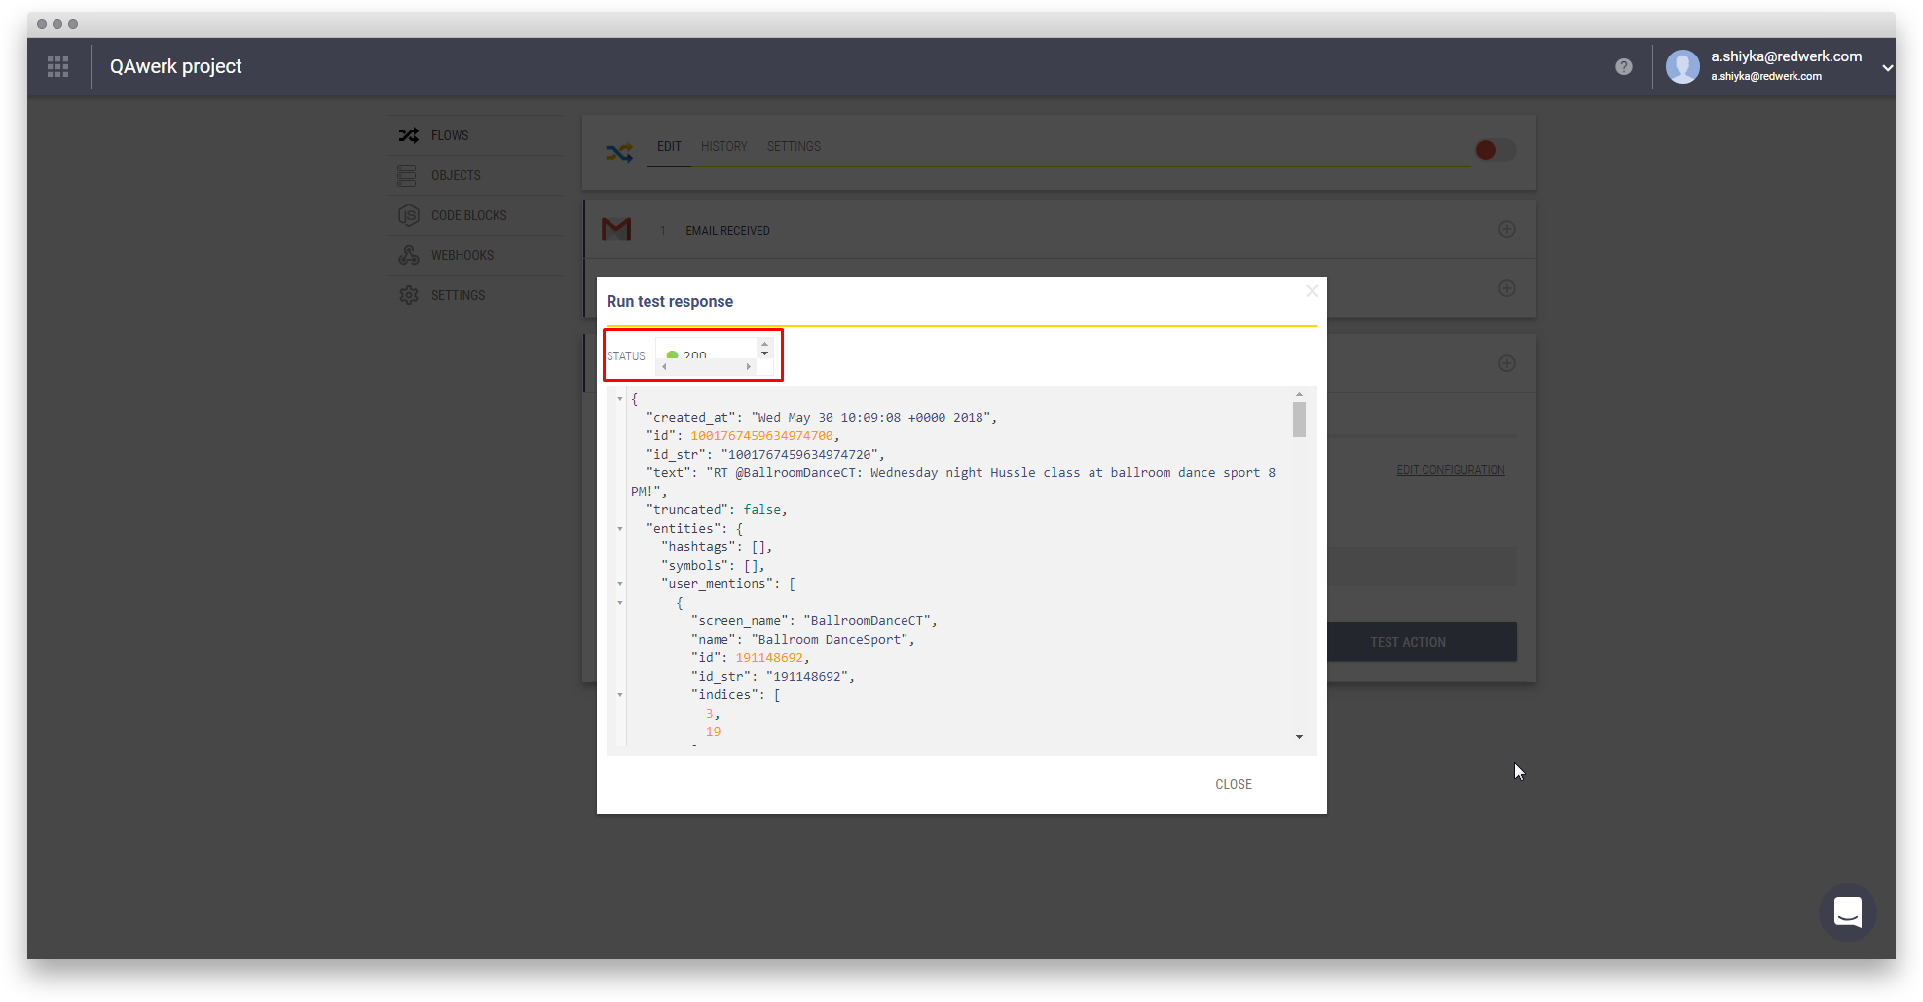Image resolution: width=1923 pixels, height=1002 pixels.
Task: Click the flow shuffle icon beside EDIT tab
Action: [x=619, y=152]
